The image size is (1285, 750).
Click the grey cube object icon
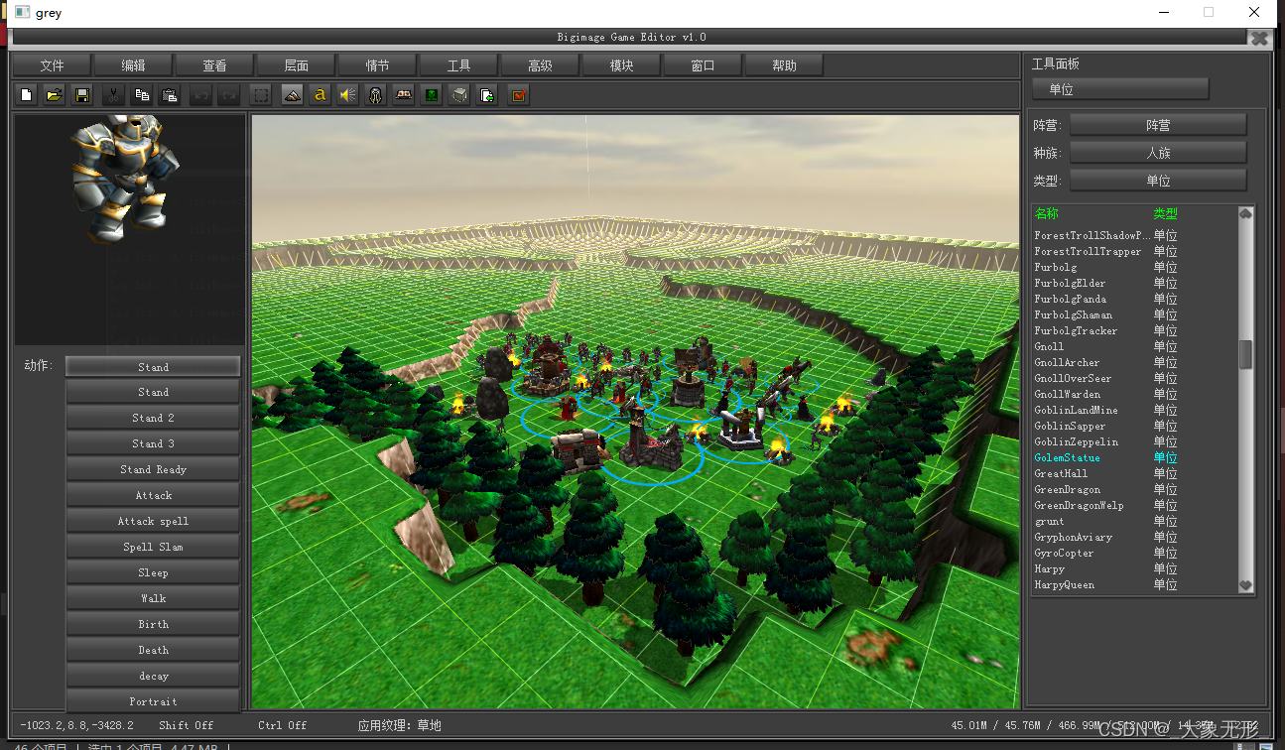pos(458,95)
